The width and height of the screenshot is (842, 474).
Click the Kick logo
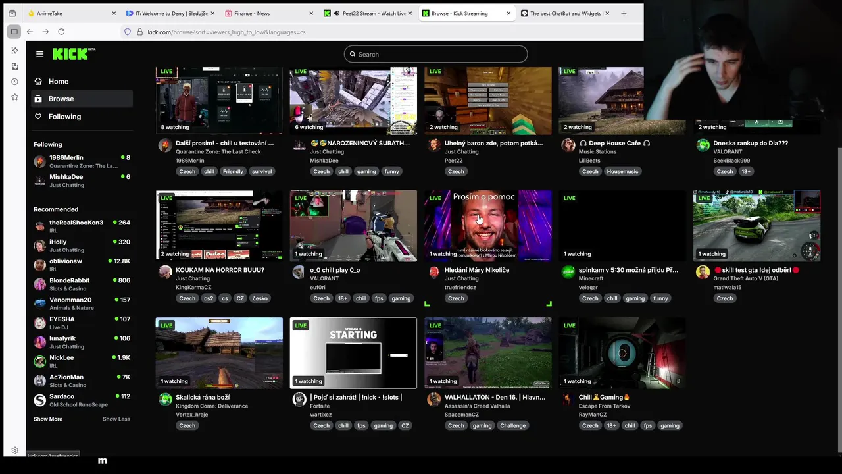(73, 54)
